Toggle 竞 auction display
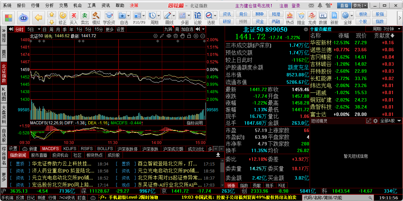Viewport: 403px width, 201px height. pyautogui.click(x=177, y=29)
